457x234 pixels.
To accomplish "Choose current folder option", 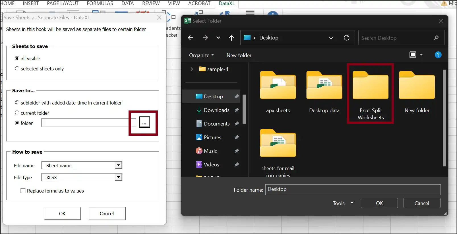I will pyautogui.click(x=32, y=113).
